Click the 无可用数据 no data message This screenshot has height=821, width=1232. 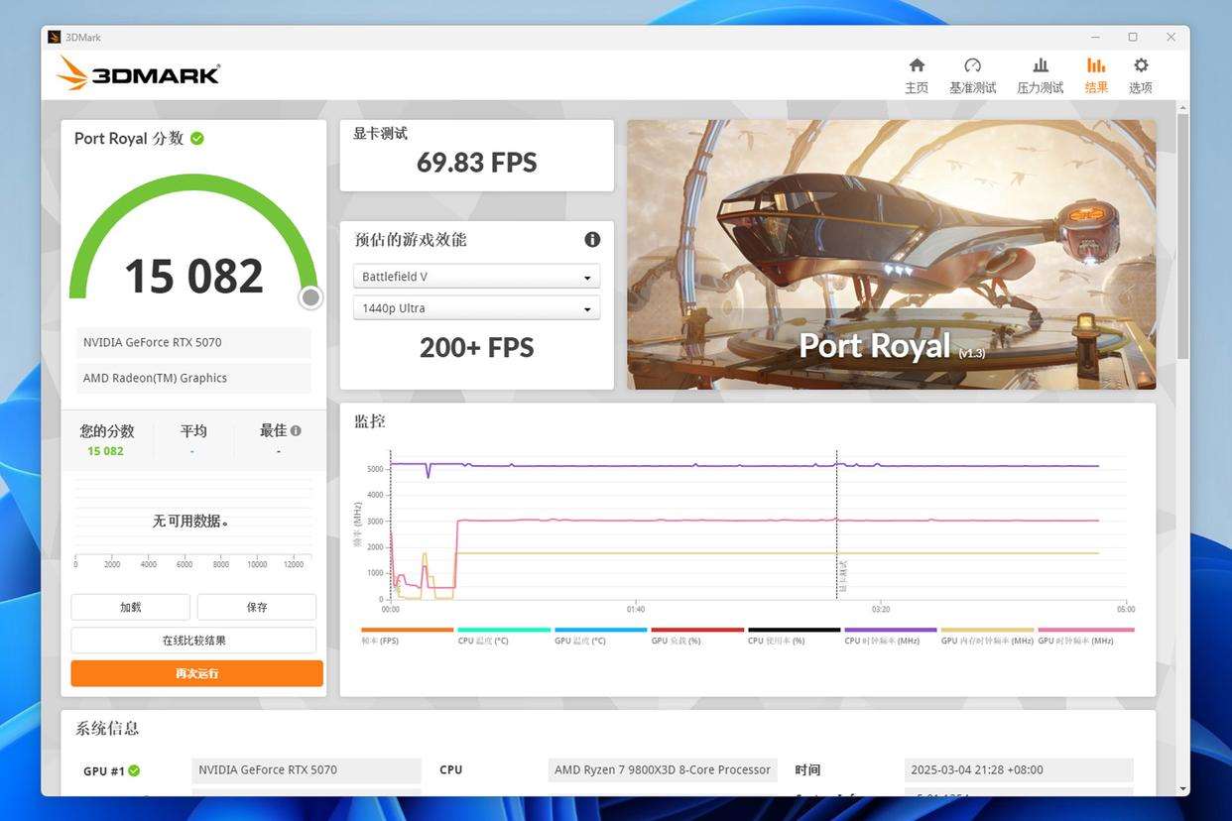(x=190, y=522)
